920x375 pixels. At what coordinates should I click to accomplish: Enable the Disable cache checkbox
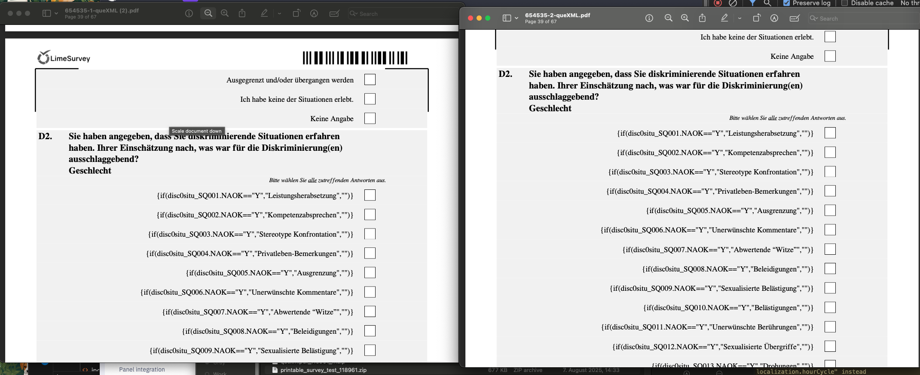844,3
